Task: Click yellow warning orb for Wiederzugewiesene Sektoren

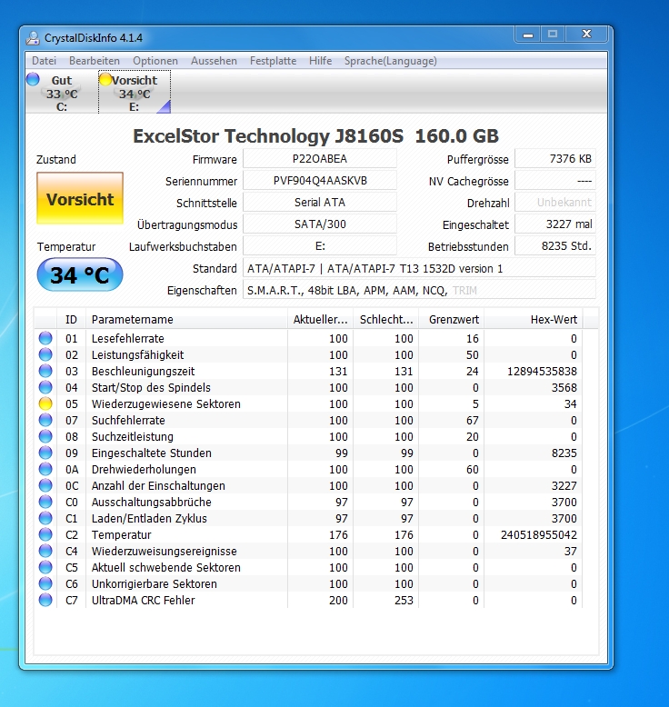Action: [45, 403]
